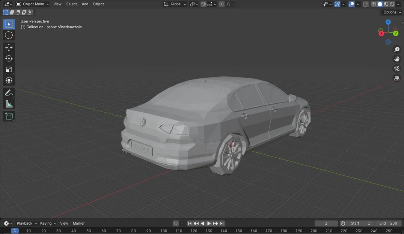Activate the Move tool

coord(9,48)
